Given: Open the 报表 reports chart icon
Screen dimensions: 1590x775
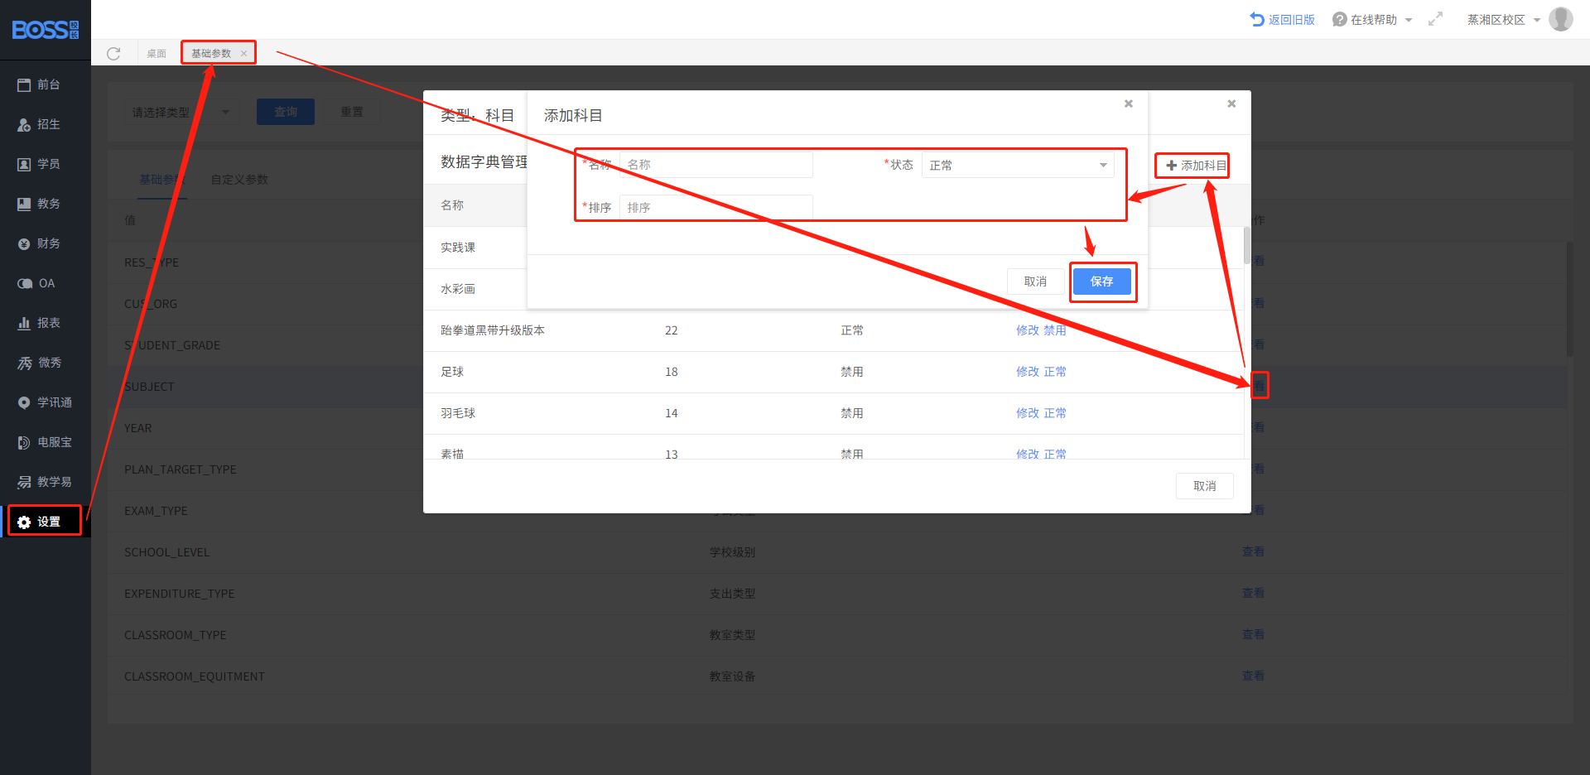Looking at the screenshot, I should (24, 323).
